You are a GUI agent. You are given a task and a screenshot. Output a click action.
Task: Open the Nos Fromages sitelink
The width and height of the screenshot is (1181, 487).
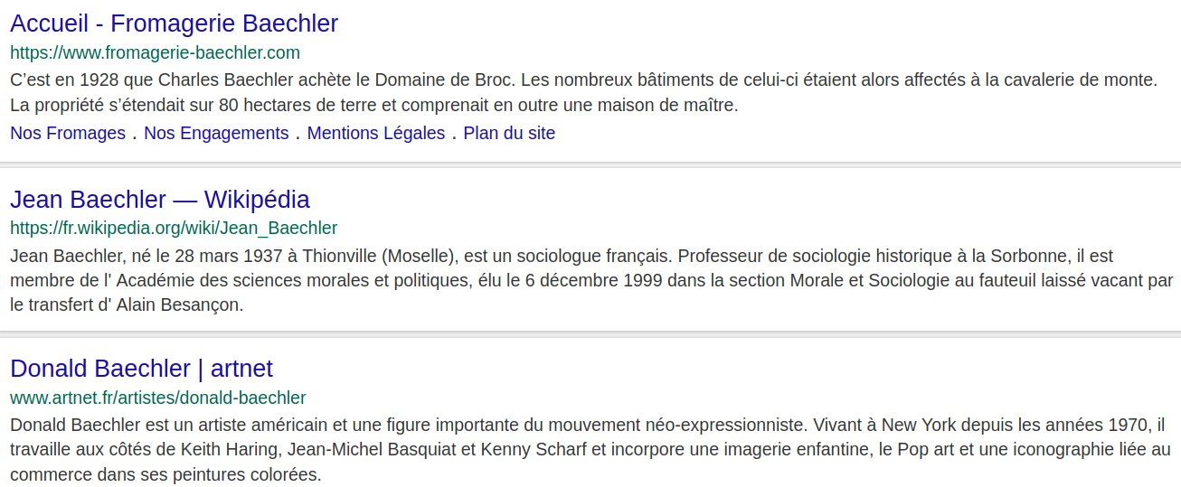pyautogui.click(x=68, y=134)
